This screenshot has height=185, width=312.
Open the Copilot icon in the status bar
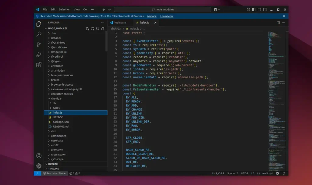point(277,173)
